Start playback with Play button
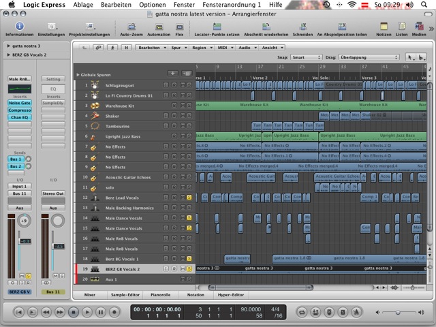The width and height of the screenshot is (436, 327). pyautogui.click(x=87, y=312)
